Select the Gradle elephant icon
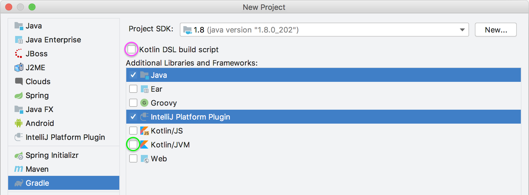Image resolution: width=529 pixels, height=195 pixels. coord(19,183)
